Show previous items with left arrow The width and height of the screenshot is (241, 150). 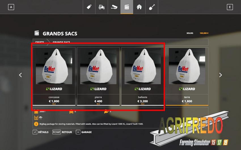point(20,75)
